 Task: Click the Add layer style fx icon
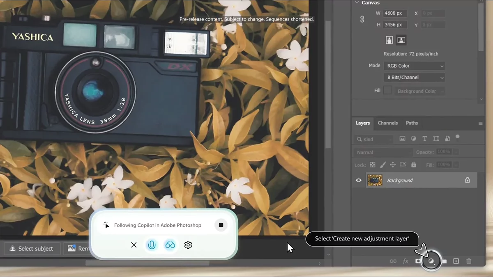click(405, 261)
